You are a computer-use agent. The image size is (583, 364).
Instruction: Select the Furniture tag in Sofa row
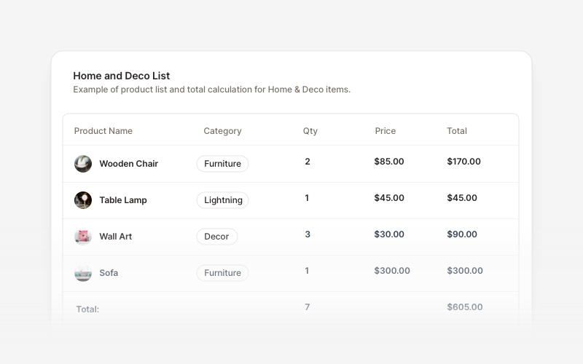point(222,273)
